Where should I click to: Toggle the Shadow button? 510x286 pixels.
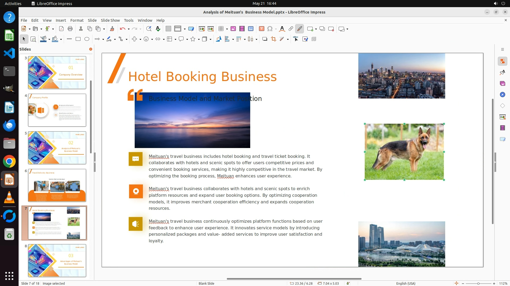point(265,39)
